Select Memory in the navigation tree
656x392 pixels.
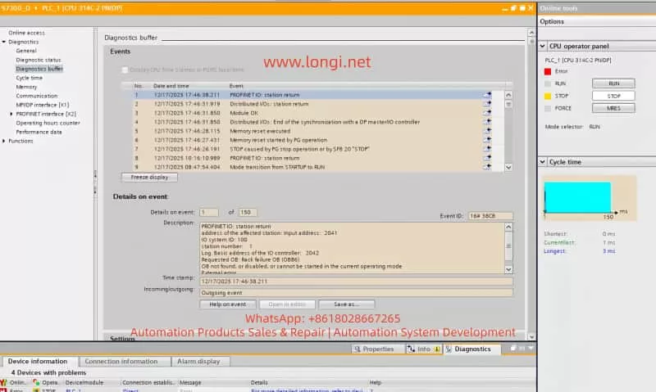26,87
